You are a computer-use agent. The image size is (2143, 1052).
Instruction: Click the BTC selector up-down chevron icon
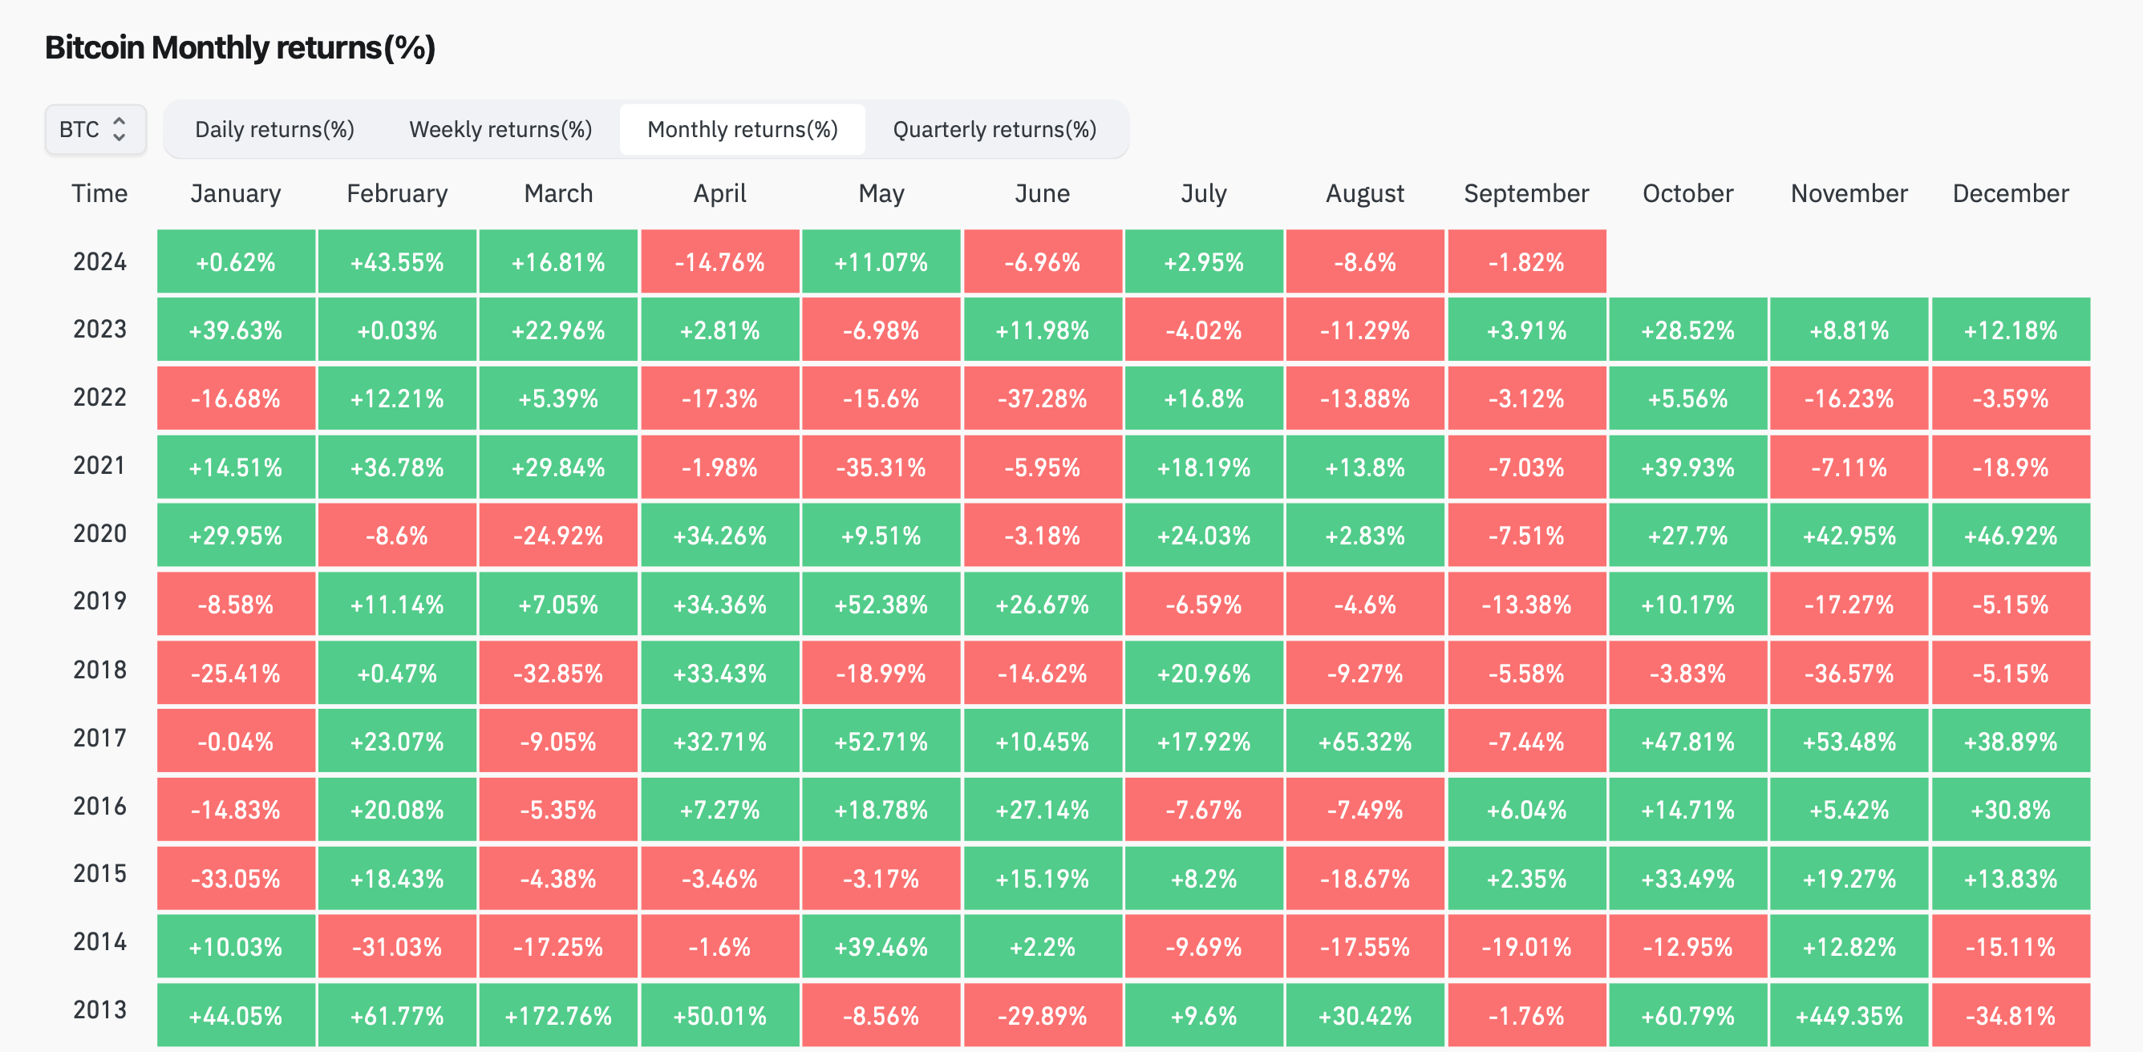(119, 130)
